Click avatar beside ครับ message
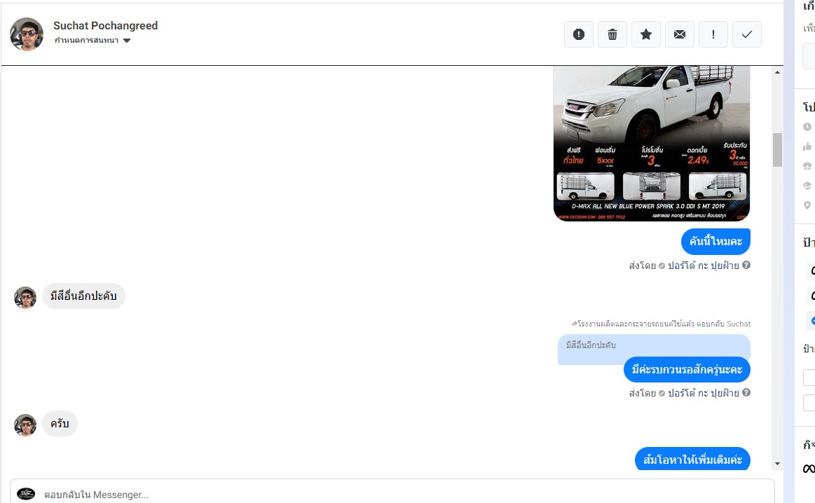This screenshot has width=815, height=503. pyautogui.click(x=25, y=425)
